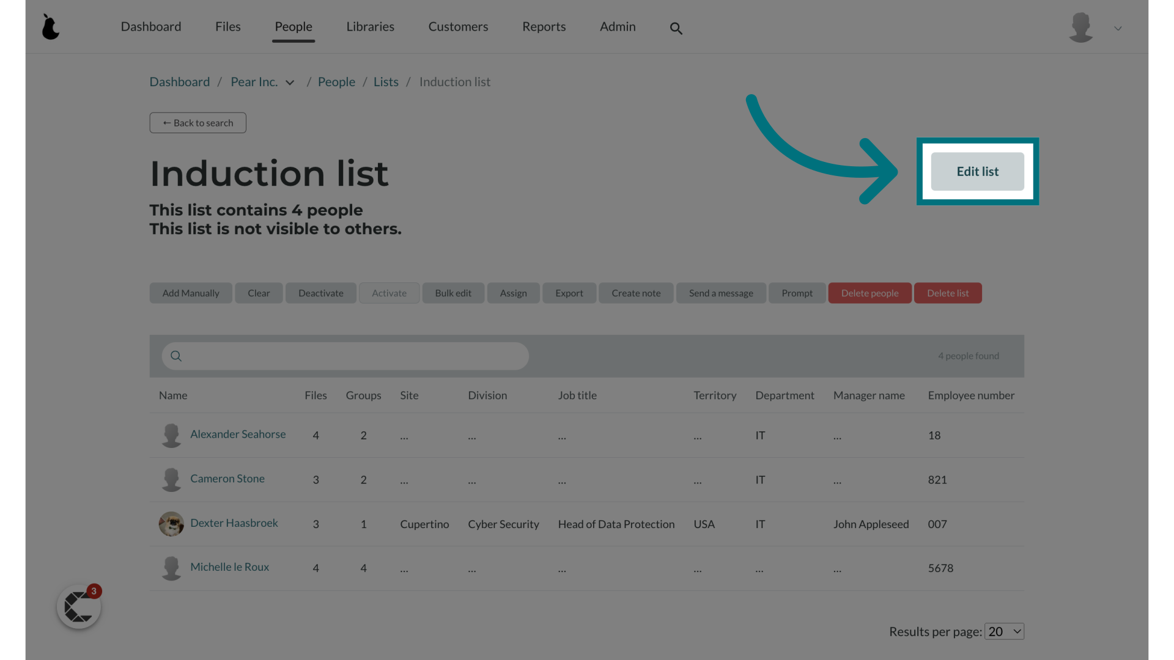
Task: Toggle visibility of Induction list to others
Action: click(x=977, y=171)
